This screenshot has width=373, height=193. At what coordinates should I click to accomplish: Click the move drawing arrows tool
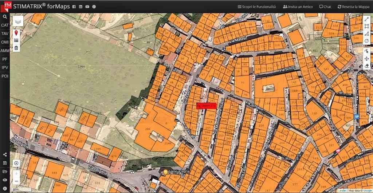tap(366, 59)
